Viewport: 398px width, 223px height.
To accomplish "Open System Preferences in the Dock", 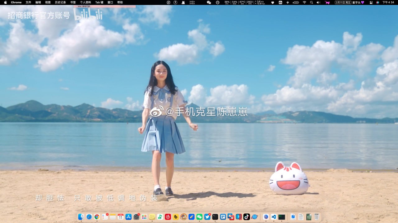I will click(137, 217).
